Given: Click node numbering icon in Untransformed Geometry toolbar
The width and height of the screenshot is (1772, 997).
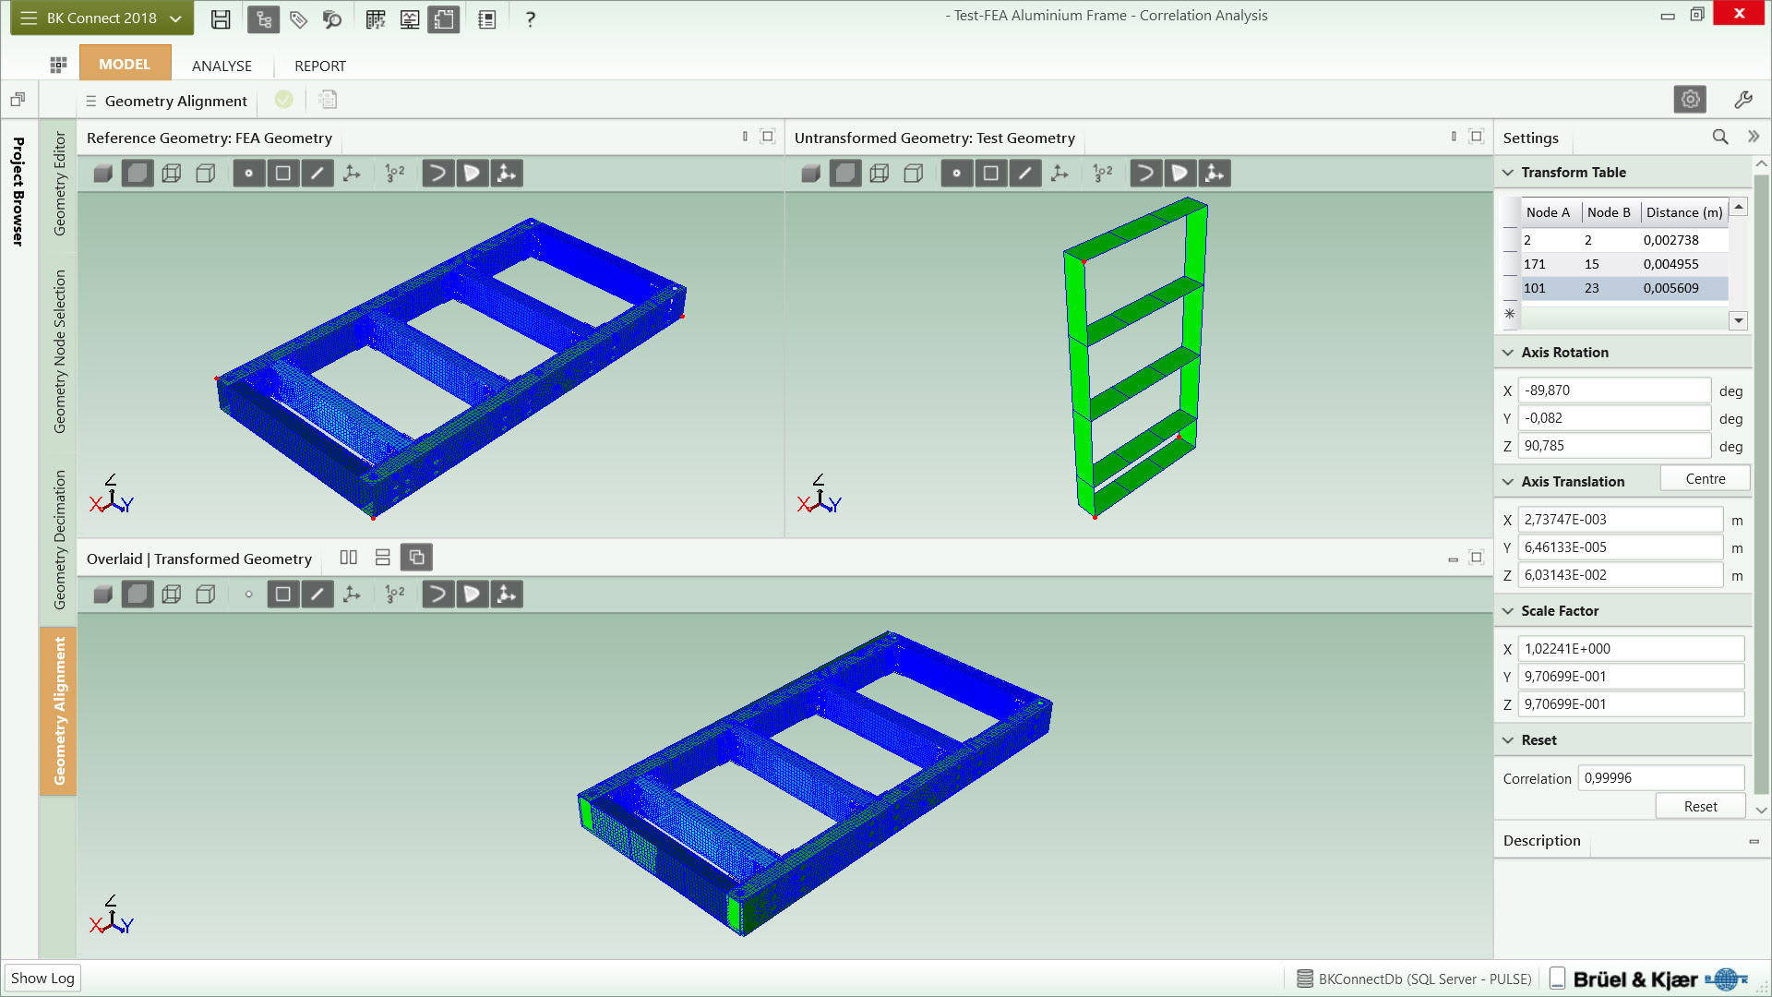Looking at the screenshot, I should (1103, 173).
